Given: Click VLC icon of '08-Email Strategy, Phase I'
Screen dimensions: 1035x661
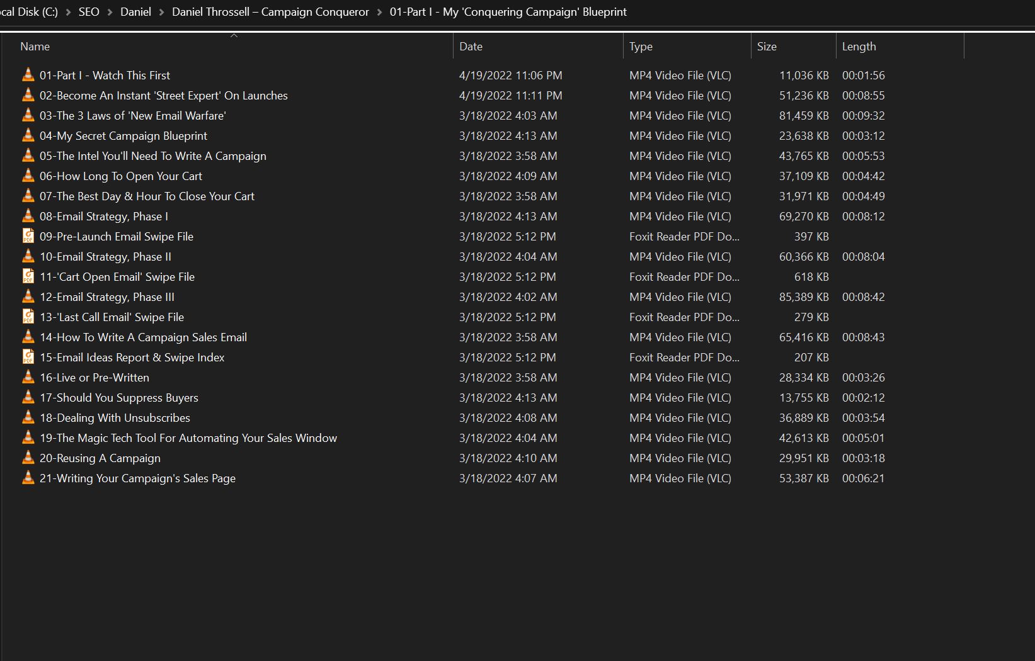Looking at the screenshot, I should click(x=28, y=216).
